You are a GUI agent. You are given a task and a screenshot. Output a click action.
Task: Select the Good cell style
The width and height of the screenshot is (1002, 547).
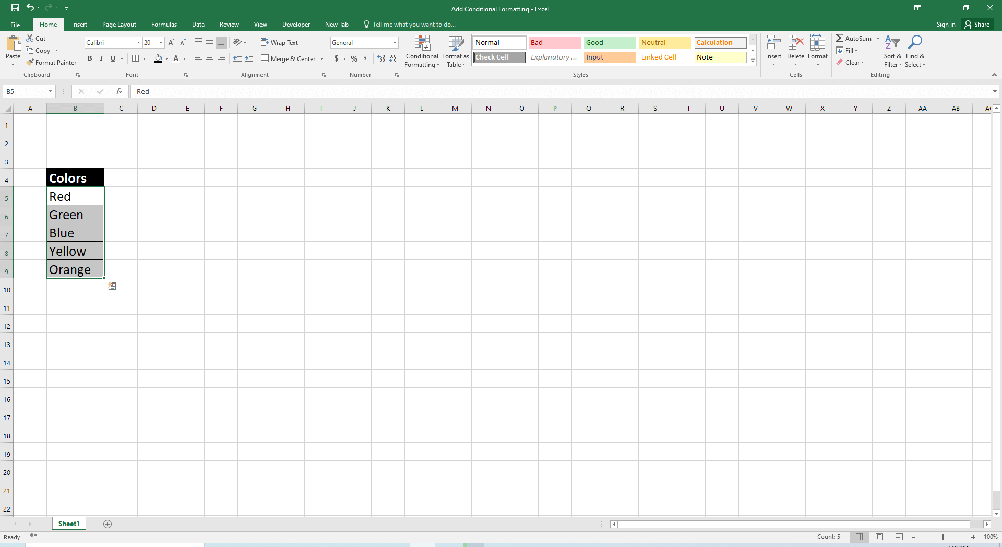coord(610,42)
